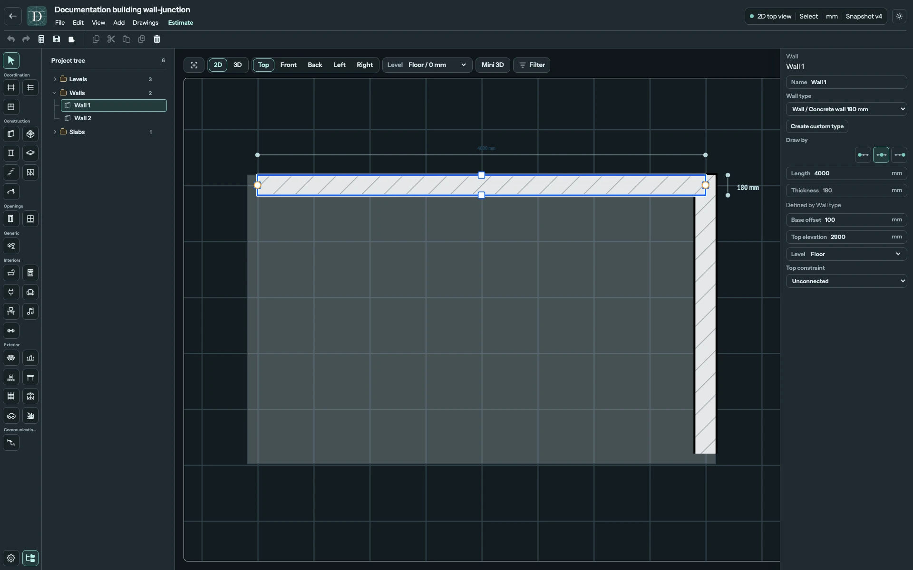Select the music note tool
The image size is (913, 570).
[x=30, y=312]
